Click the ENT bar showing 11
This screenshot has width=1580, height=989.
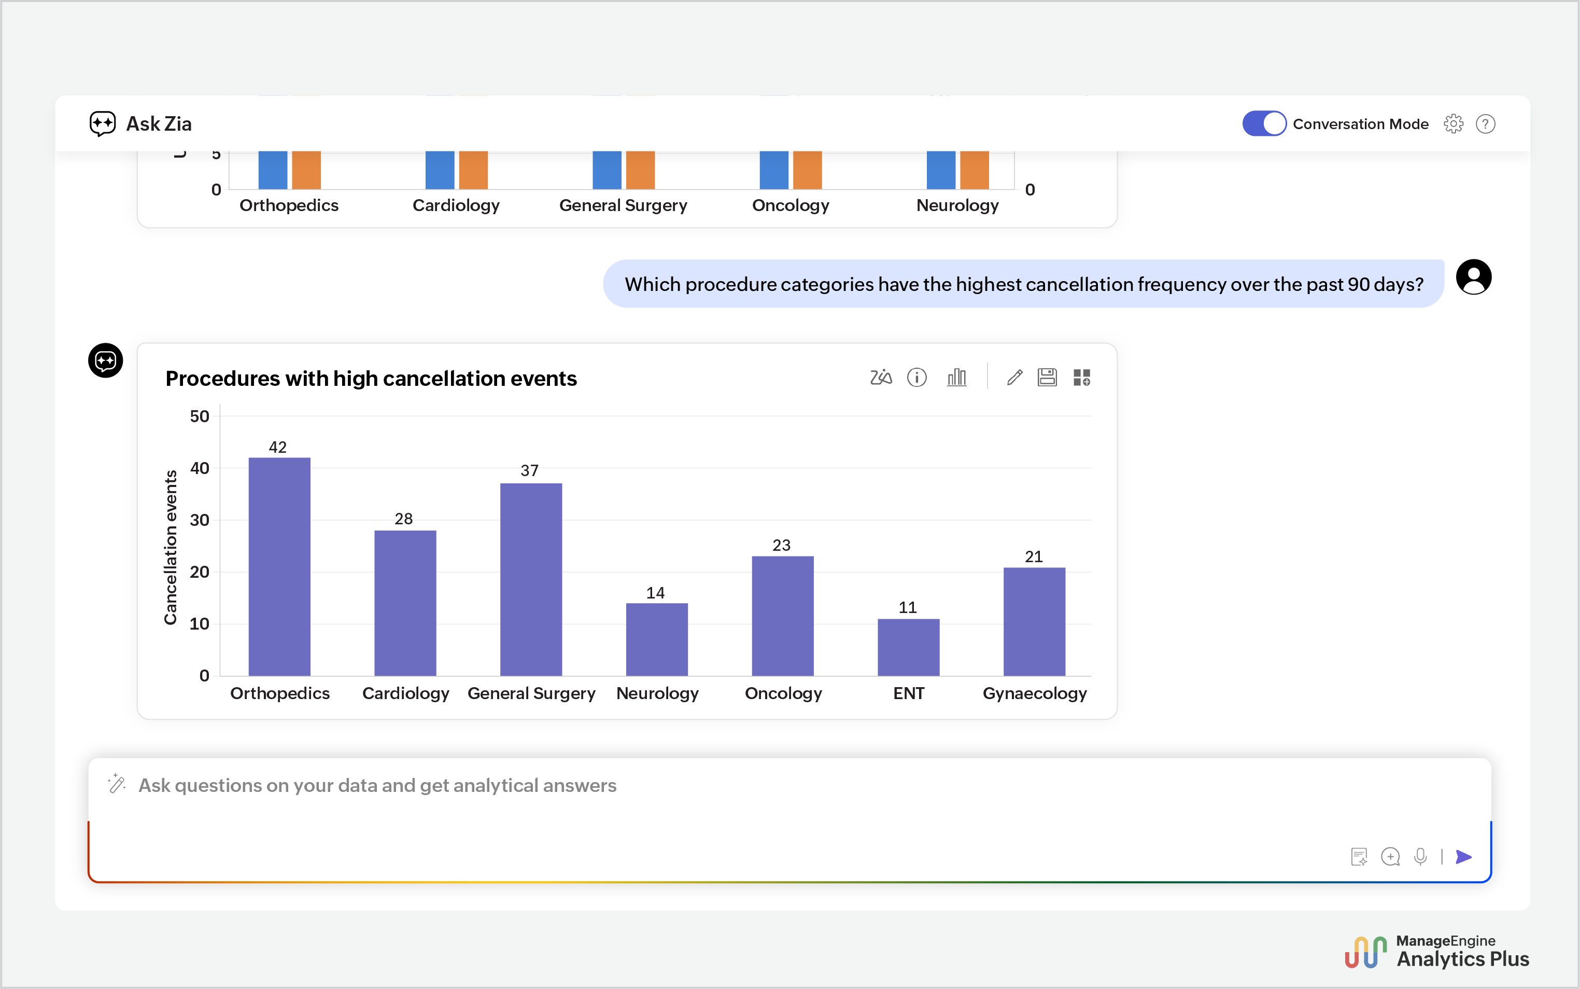pyautogui.click(x=909, y=648)
